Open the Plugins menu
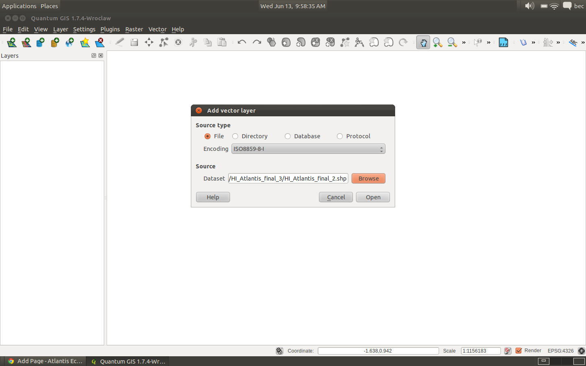This screenshot has height=366, width=586. coord(110,29)
